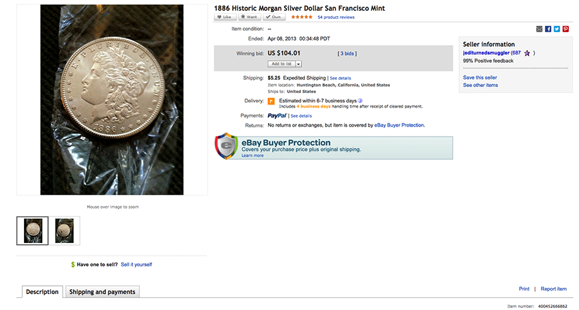This screenshot has width=579, height=310.
Task: Click the PayPal logo
Action: tap(277, 116)
